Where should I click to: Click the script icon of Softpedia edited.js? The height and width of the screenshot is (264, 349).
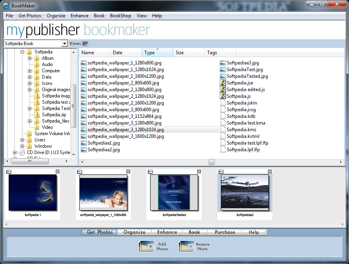point(223,90)
